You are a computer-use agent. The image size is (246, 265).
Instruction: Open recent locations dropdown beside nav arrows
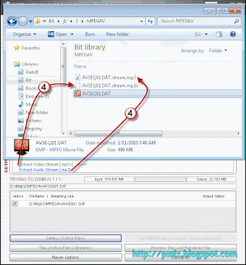(x=31, y=21)
